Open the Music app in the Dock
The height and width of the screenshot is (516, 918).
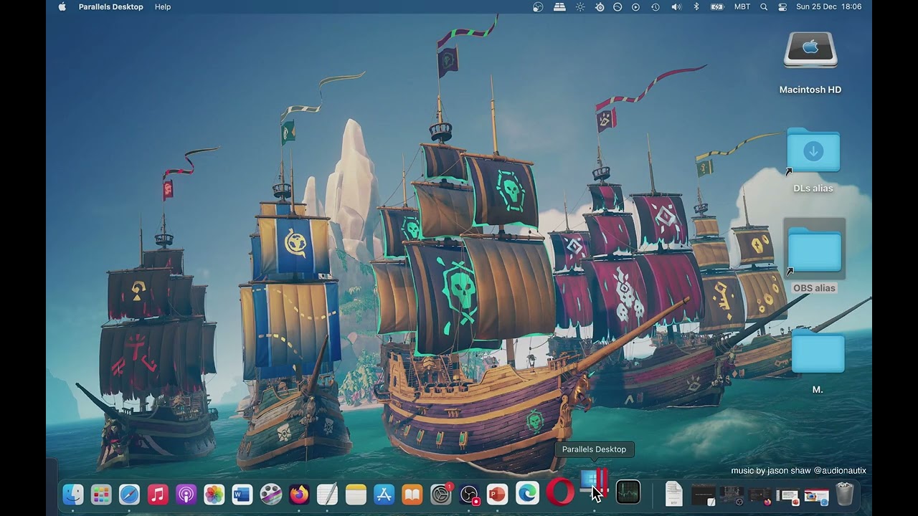158,494
